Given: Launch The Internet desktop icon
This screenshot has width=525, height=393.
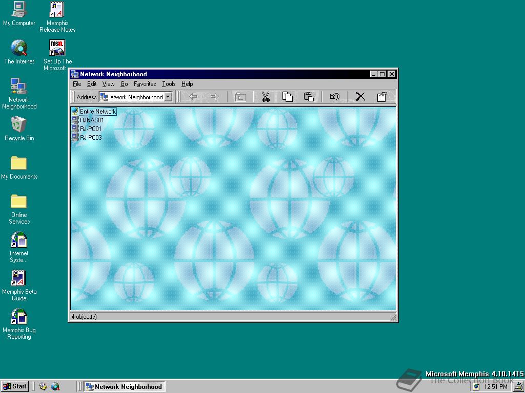Looking at the screenshot, I should 19,52.
